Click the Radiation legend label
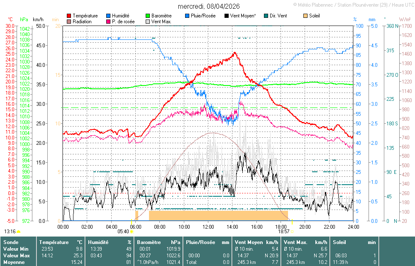Screen dimensions: 415x266 click(82, 22)
